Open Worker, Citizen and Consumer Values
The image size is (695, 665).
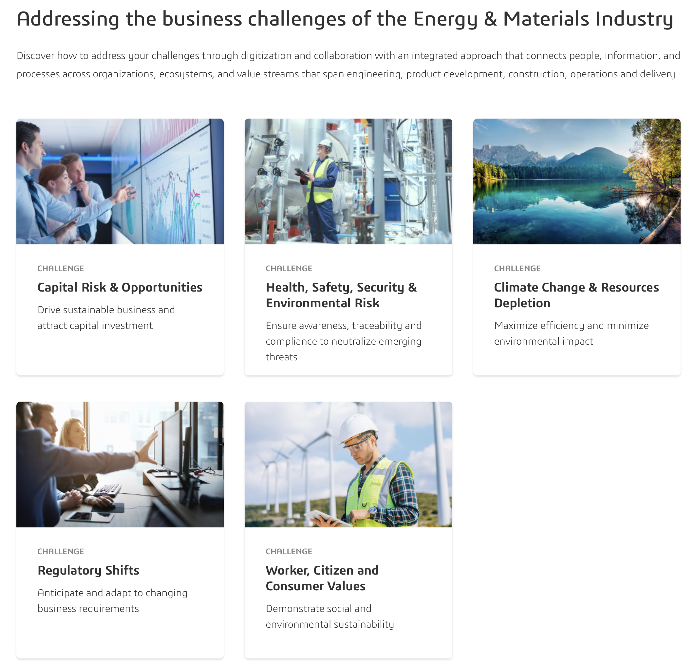(x=322, y=578)
